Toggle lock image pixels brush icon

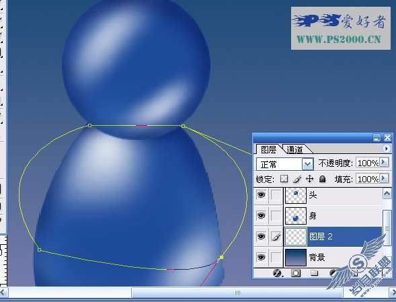[298, 179]
